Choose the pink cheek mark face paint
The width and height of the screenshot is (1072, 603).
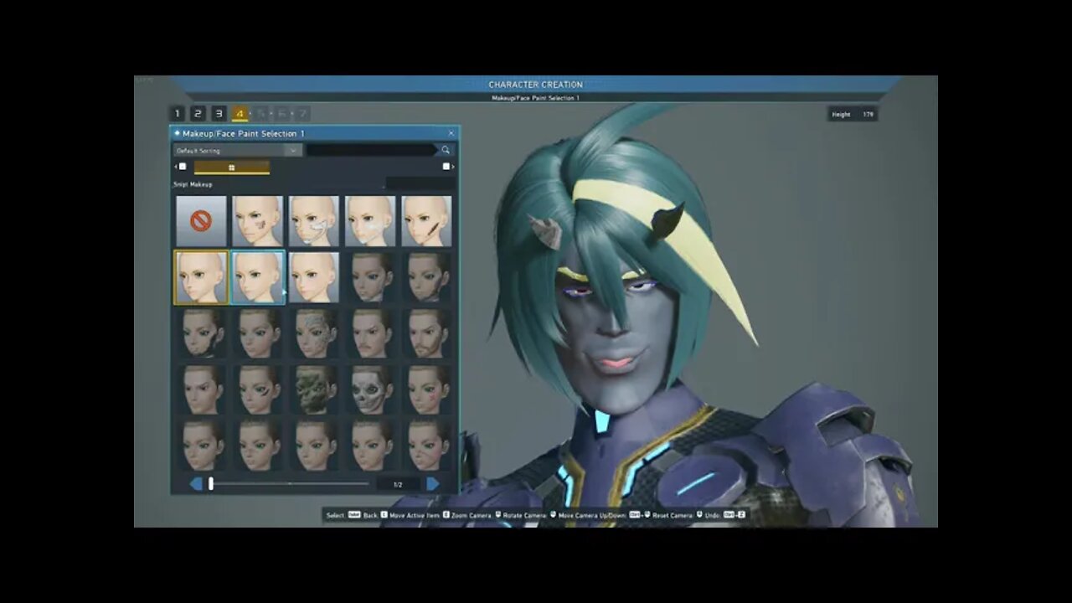pyautogui.click(x=426, y=389)
